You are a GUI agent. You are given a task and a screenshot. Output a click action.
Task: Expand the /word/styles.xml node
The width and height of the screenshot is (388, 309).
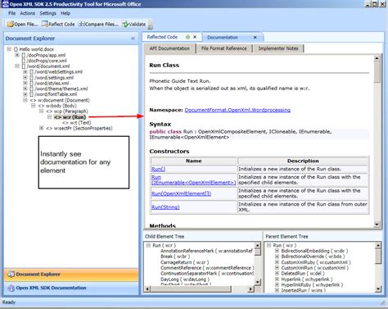pos(25,83)
